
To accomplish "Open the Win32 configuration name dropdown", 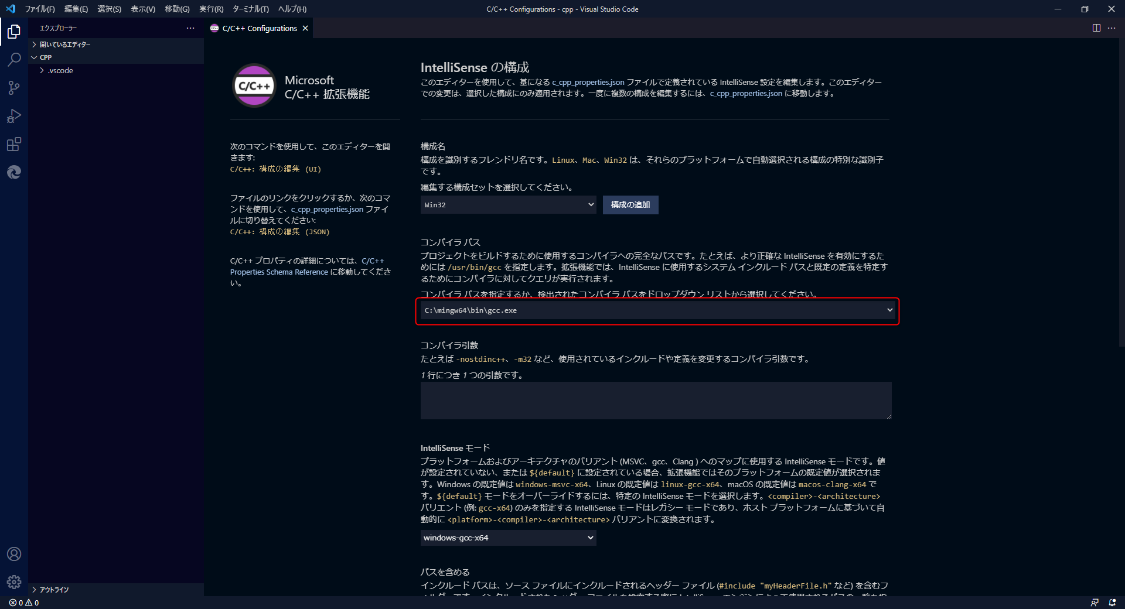I will coord(508,205).
